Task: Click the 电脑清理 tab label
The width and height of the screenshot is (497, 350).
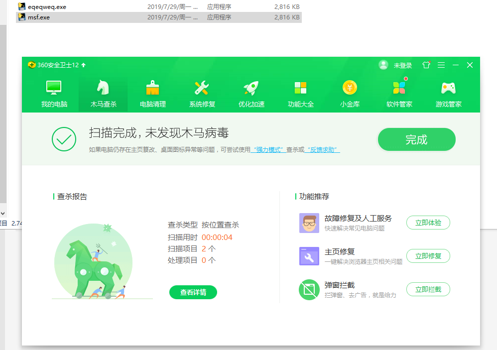Action: [153, 104]
